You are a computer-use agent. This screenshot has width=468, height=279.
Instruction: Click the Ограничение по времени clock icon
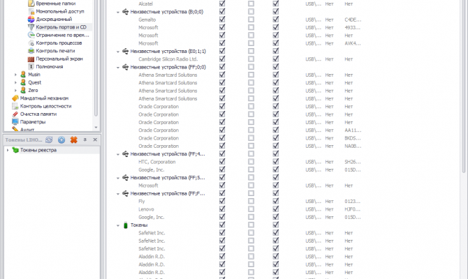[x=31, y=35]
